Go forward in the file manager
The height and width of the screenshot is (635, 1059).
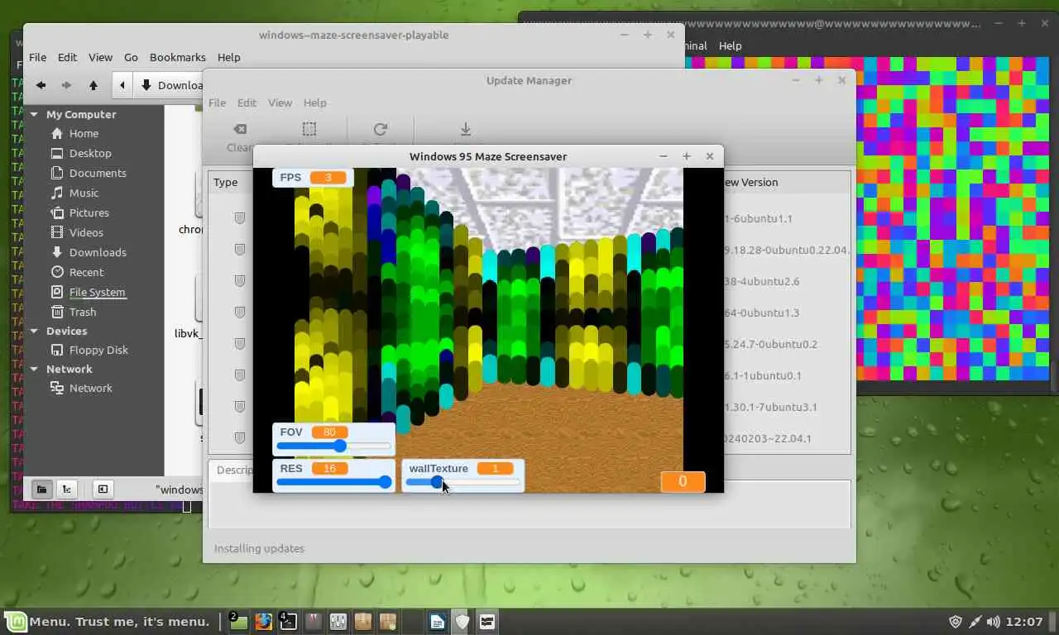pyautogui.click(x=67, y=85)
